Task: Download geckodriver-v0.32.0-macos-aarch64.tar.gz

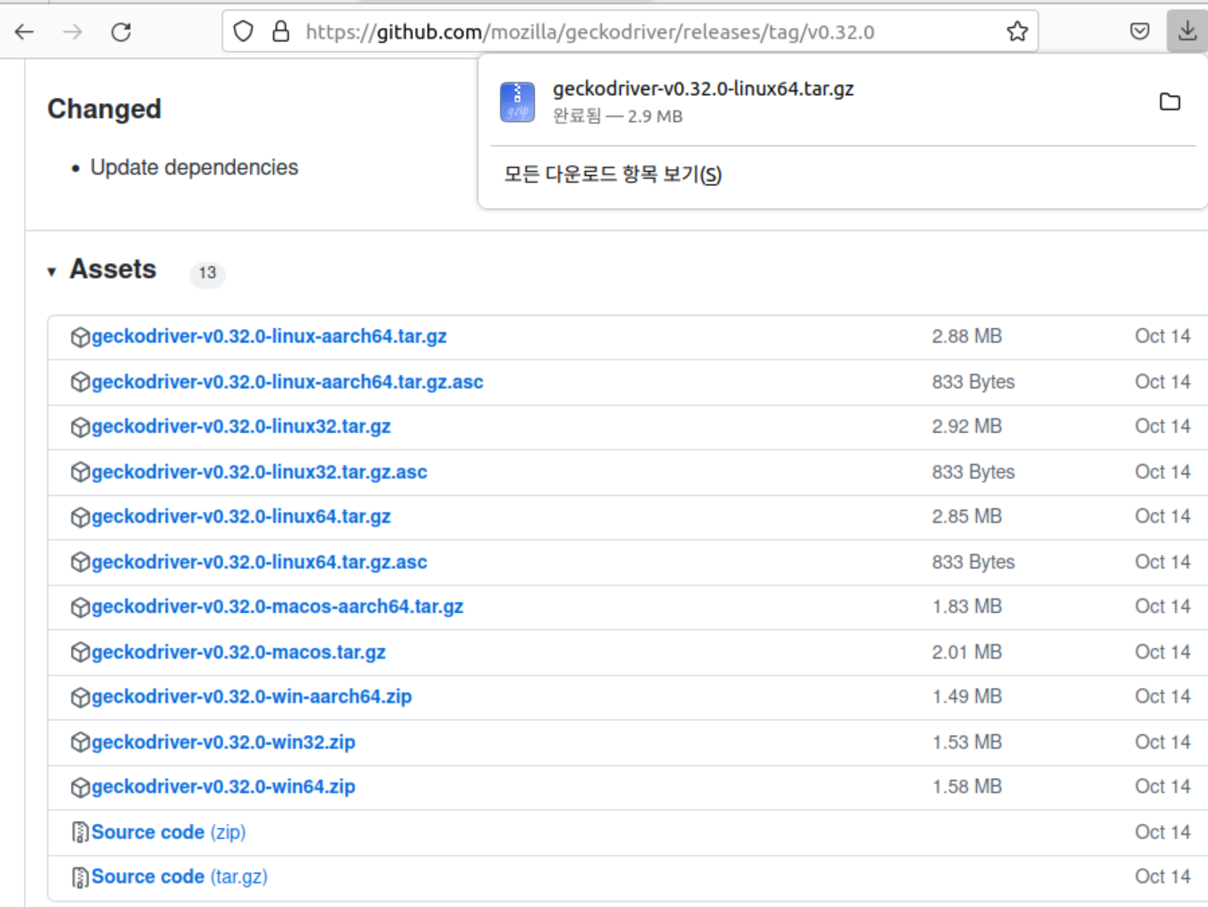Action: point(277,607)
